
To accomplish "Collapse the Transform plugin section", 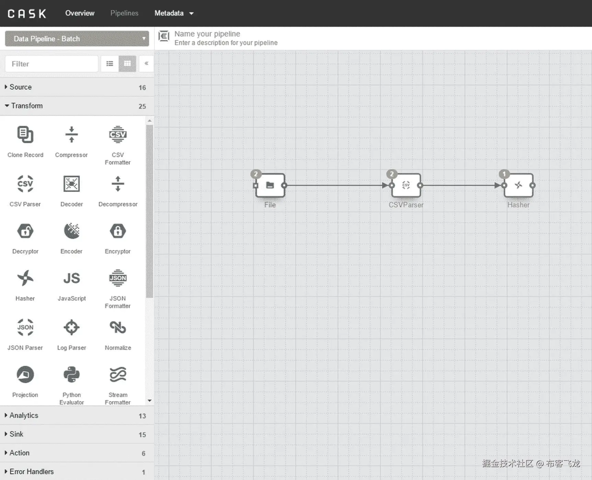I will coord(77,106).
